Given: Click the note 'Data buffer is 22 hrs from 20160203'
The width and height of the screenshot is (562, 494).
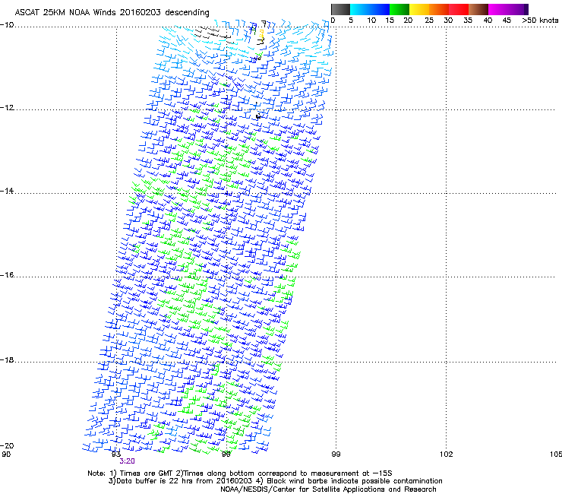Looking at the screenshot, I should [185, 481].
